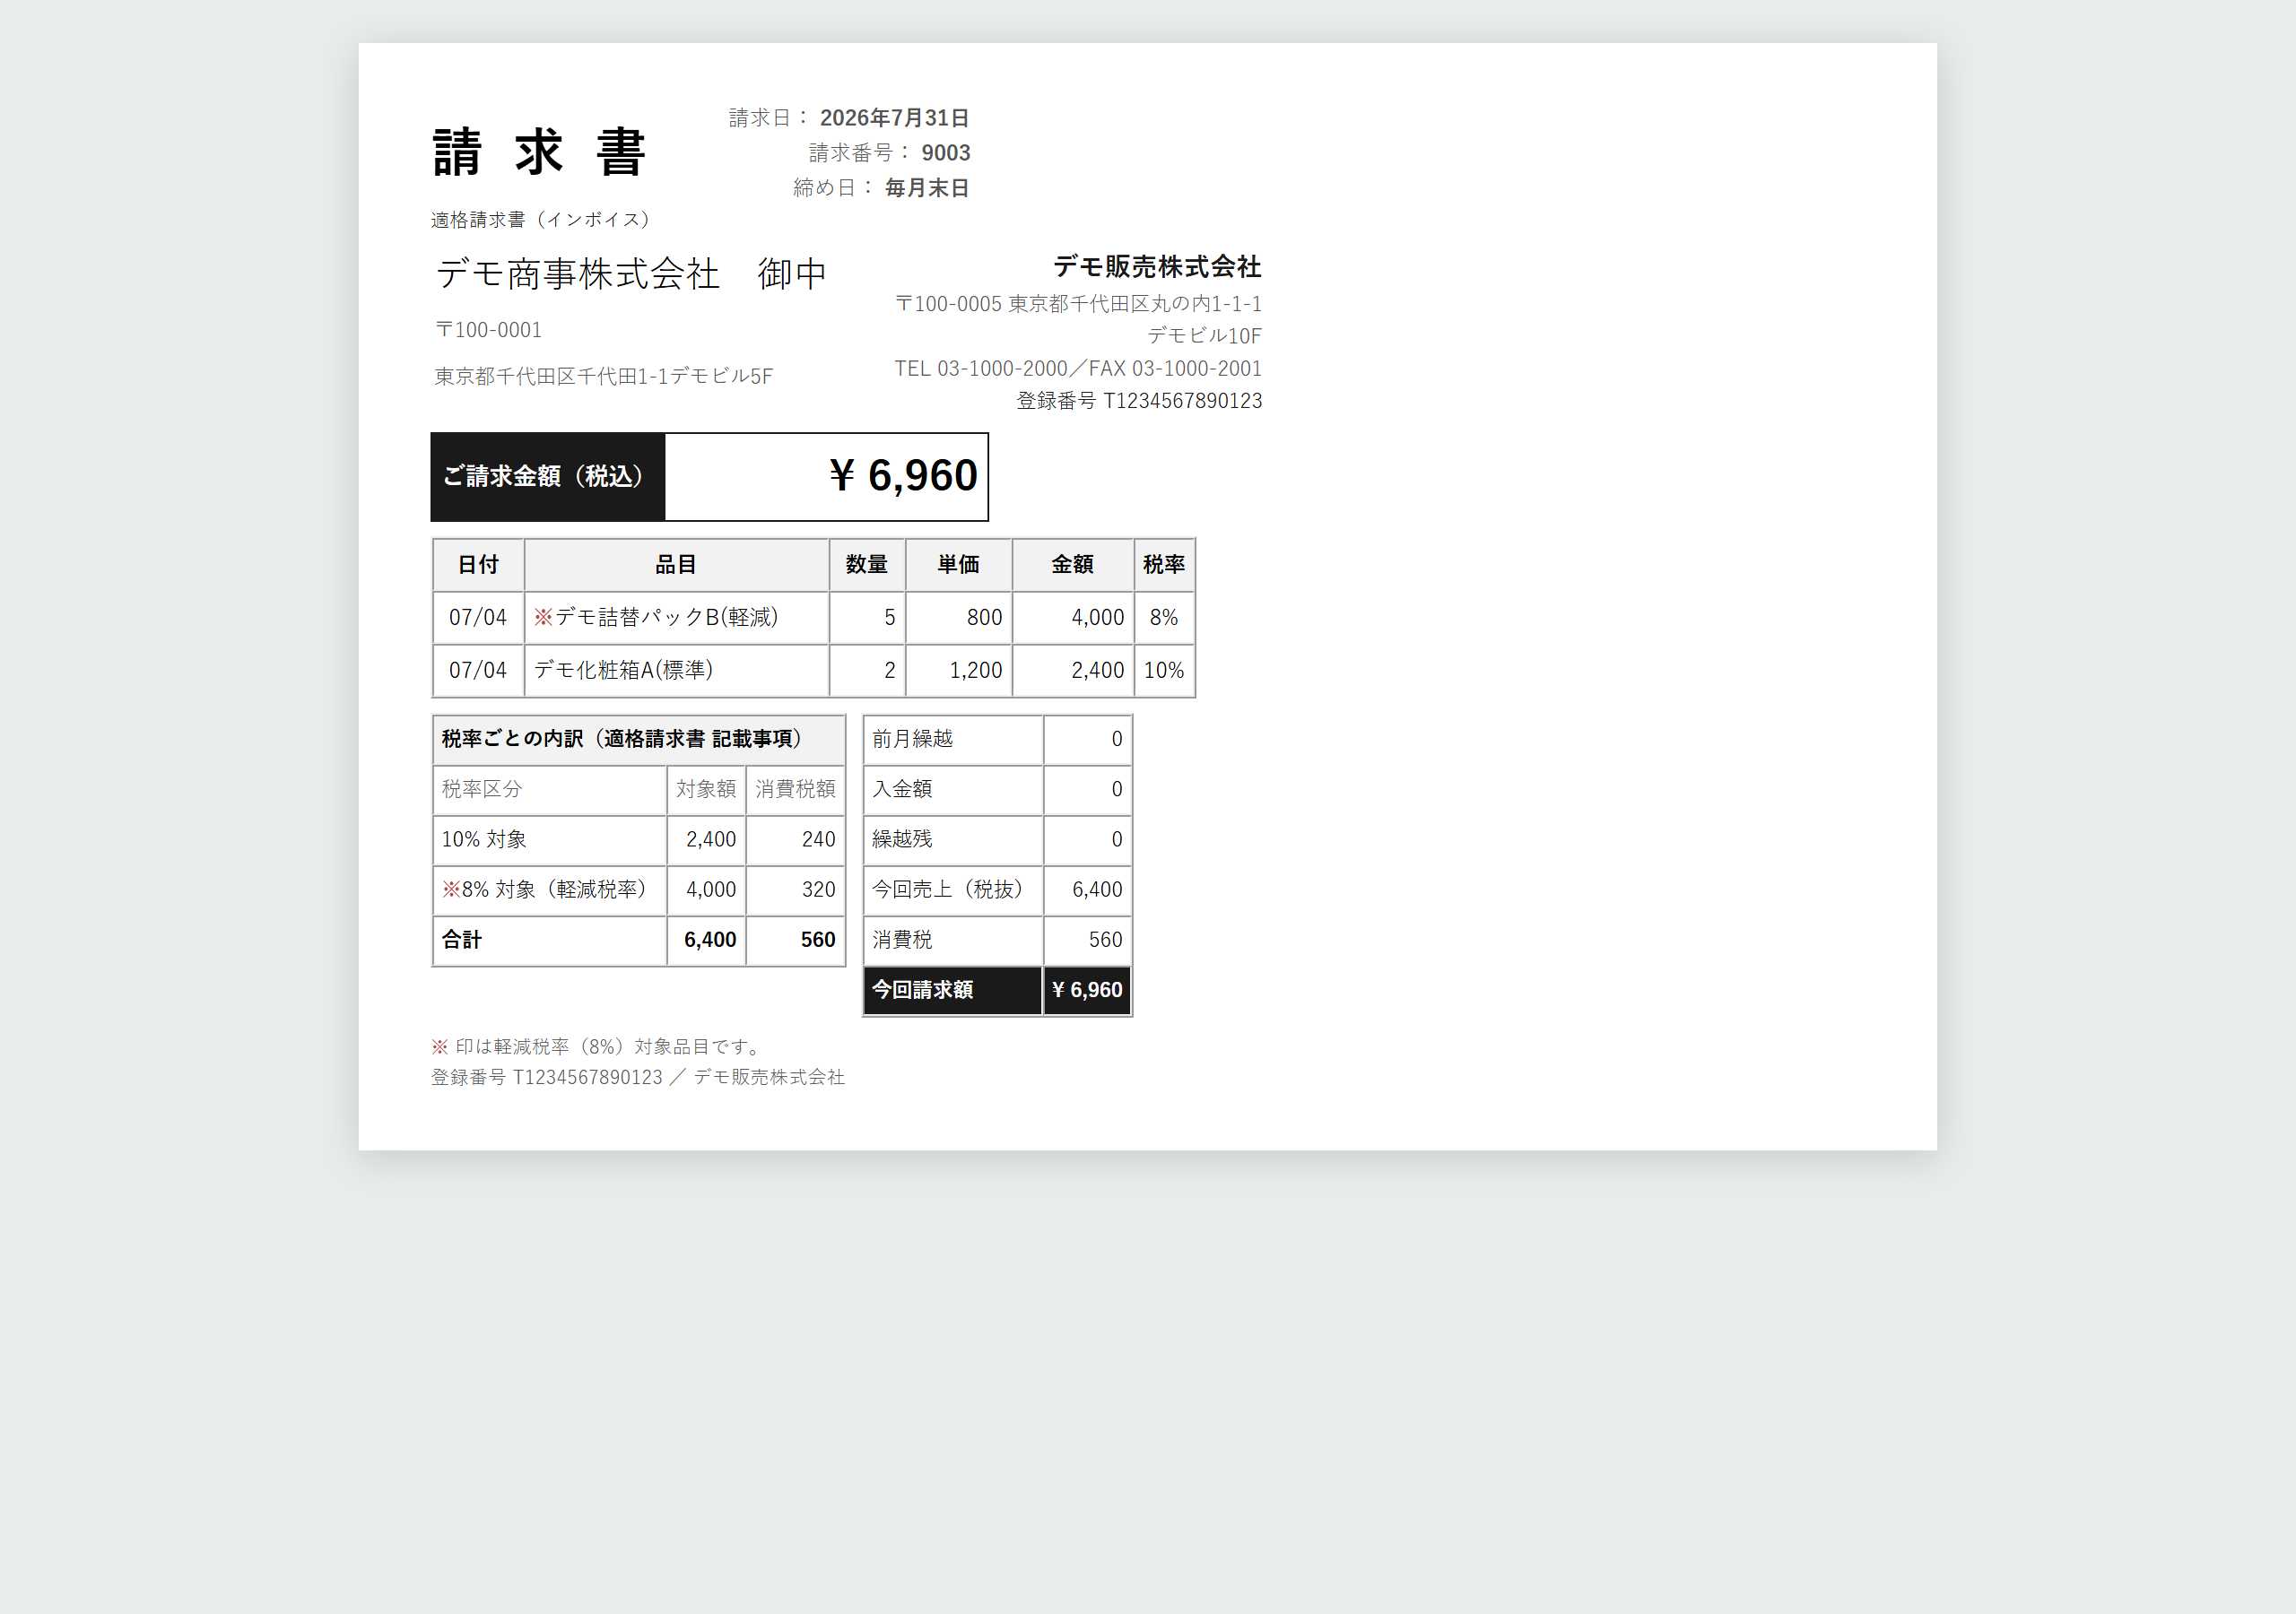Select amount 2,400 in the デモ化粧箱A row
Viewport: 2296px width, 1614px height.
coord(1073,671)
